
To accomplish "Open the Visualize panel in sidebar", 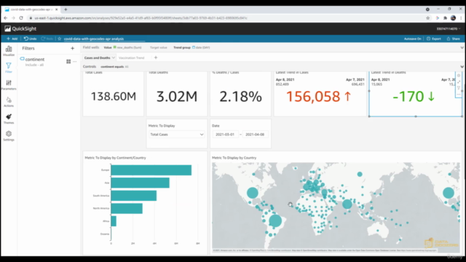I will 9,51.
